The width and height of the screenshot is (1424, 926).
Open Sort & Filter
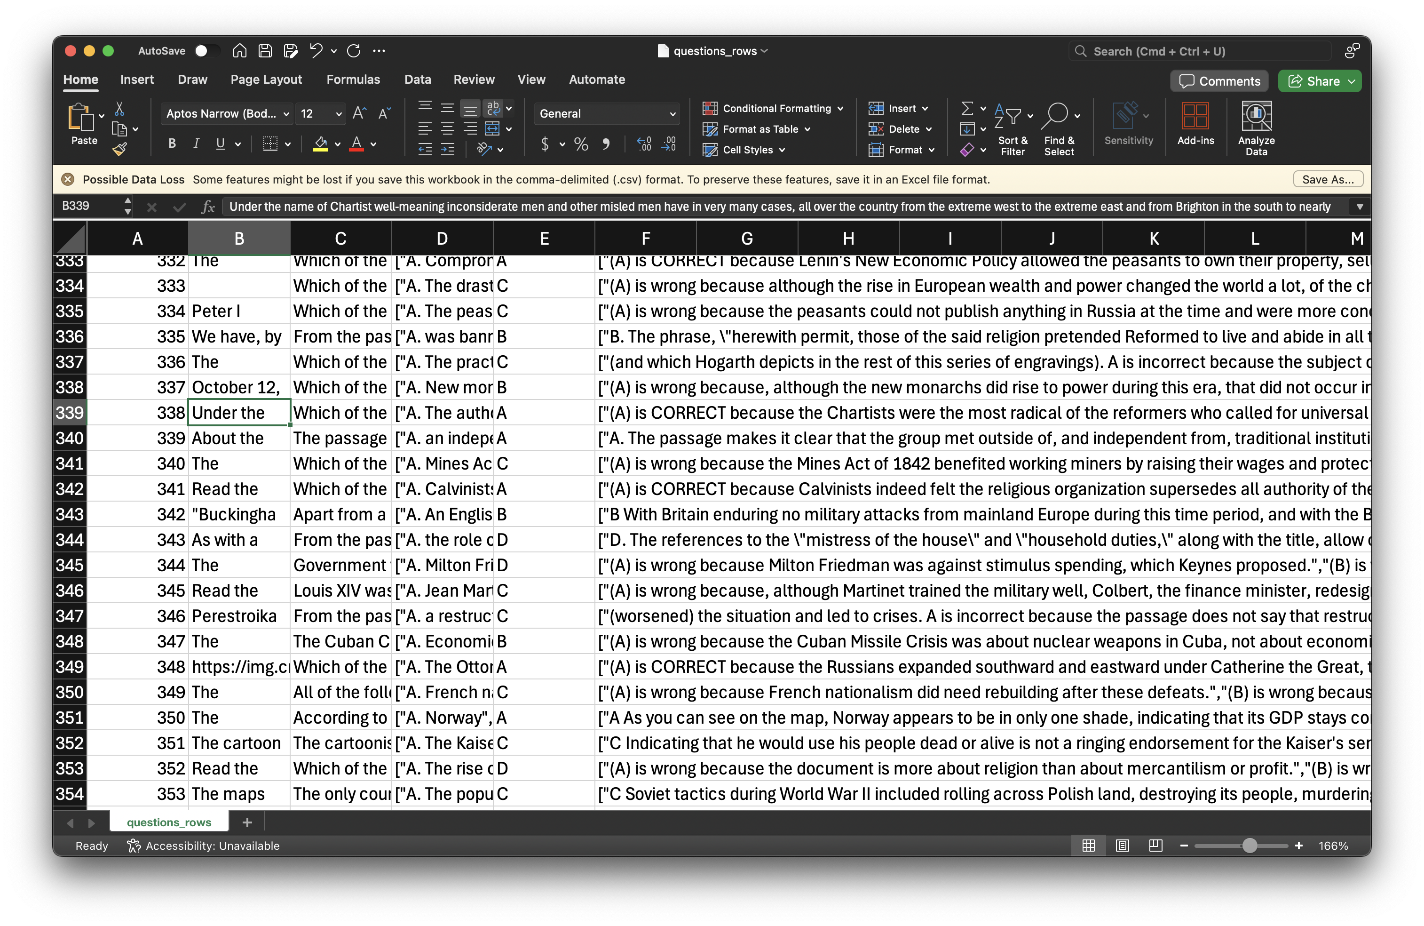tap(1013, 129)
